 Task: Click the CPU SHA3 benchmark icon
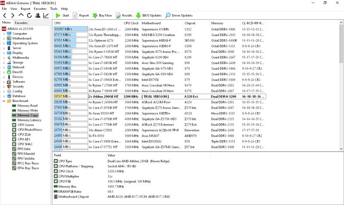click(14, 144)
